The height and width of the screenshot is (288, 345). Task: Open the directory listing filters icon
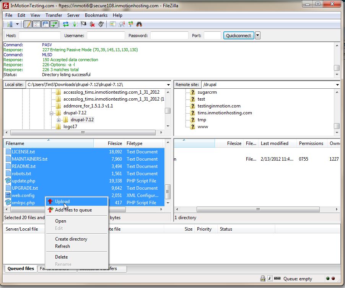113,24
